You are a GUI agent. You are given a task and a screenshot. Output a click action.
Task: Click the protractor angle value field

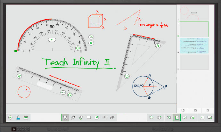point(52,40)
